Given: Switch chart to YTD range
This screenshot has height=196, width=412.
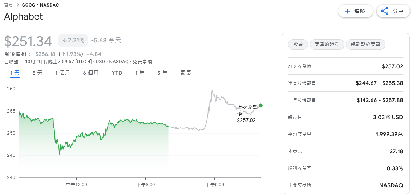Looking at the screenshot, I should (x=117, y=73).
